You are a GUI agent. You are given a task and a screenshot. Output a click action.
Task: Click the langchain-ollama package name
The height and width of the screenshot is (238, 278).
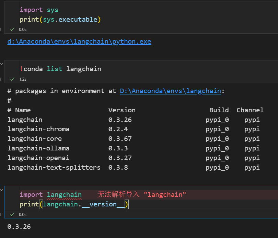pyautogui.click(x=38, y=148)
